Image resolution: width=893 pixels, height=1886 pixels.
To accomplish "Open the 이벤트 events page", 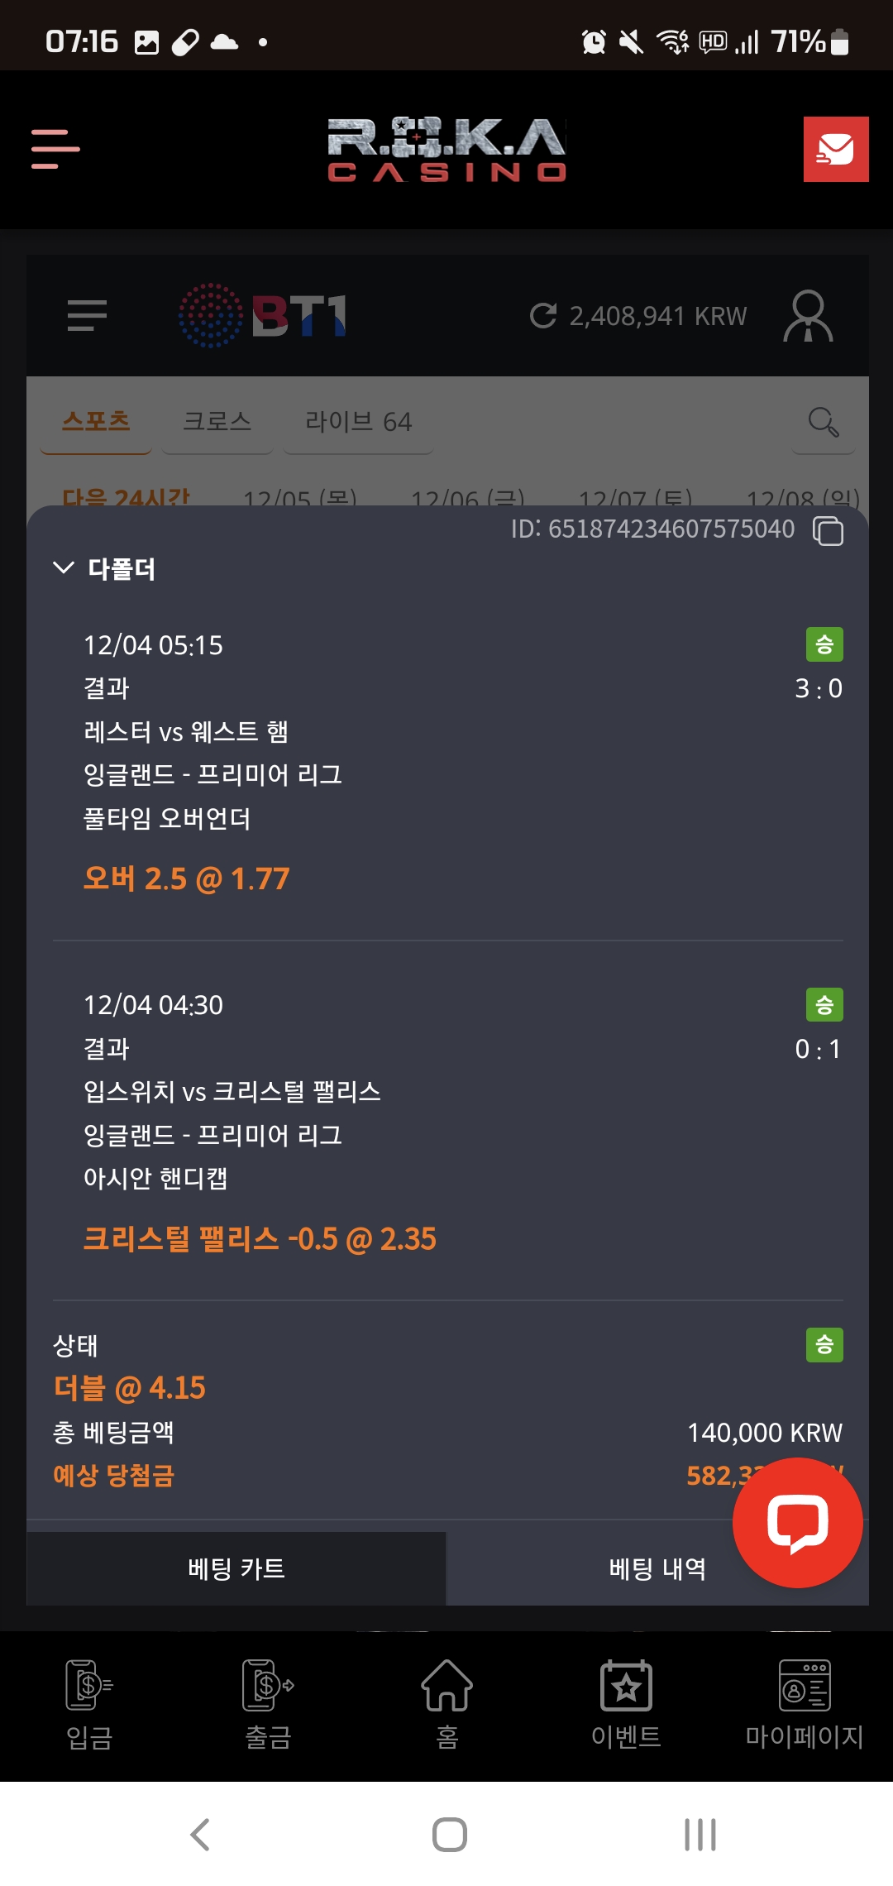I will click(x=626, y=1704).
